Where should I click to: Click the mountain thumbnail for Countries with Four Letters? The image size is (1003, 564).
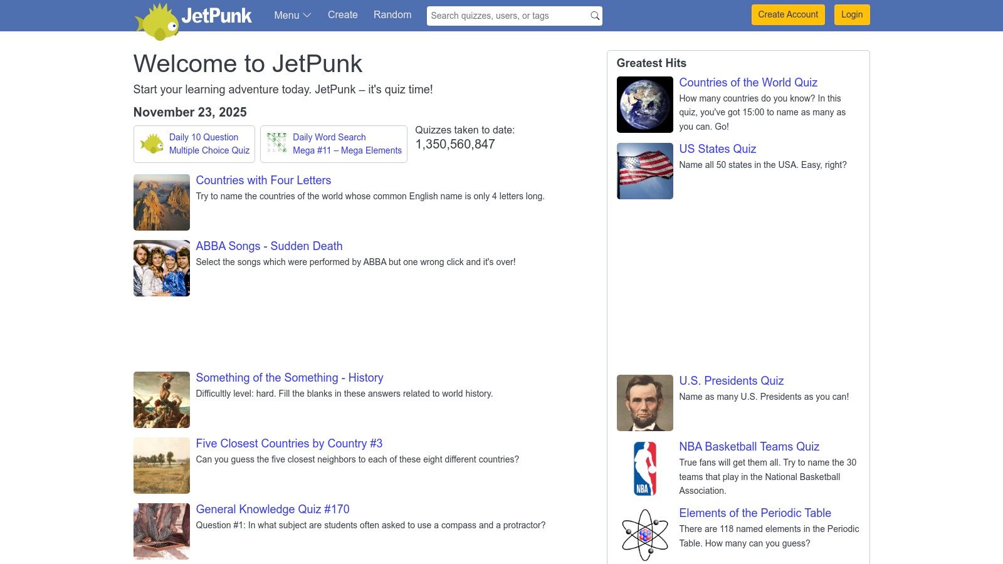pos(161,202)
